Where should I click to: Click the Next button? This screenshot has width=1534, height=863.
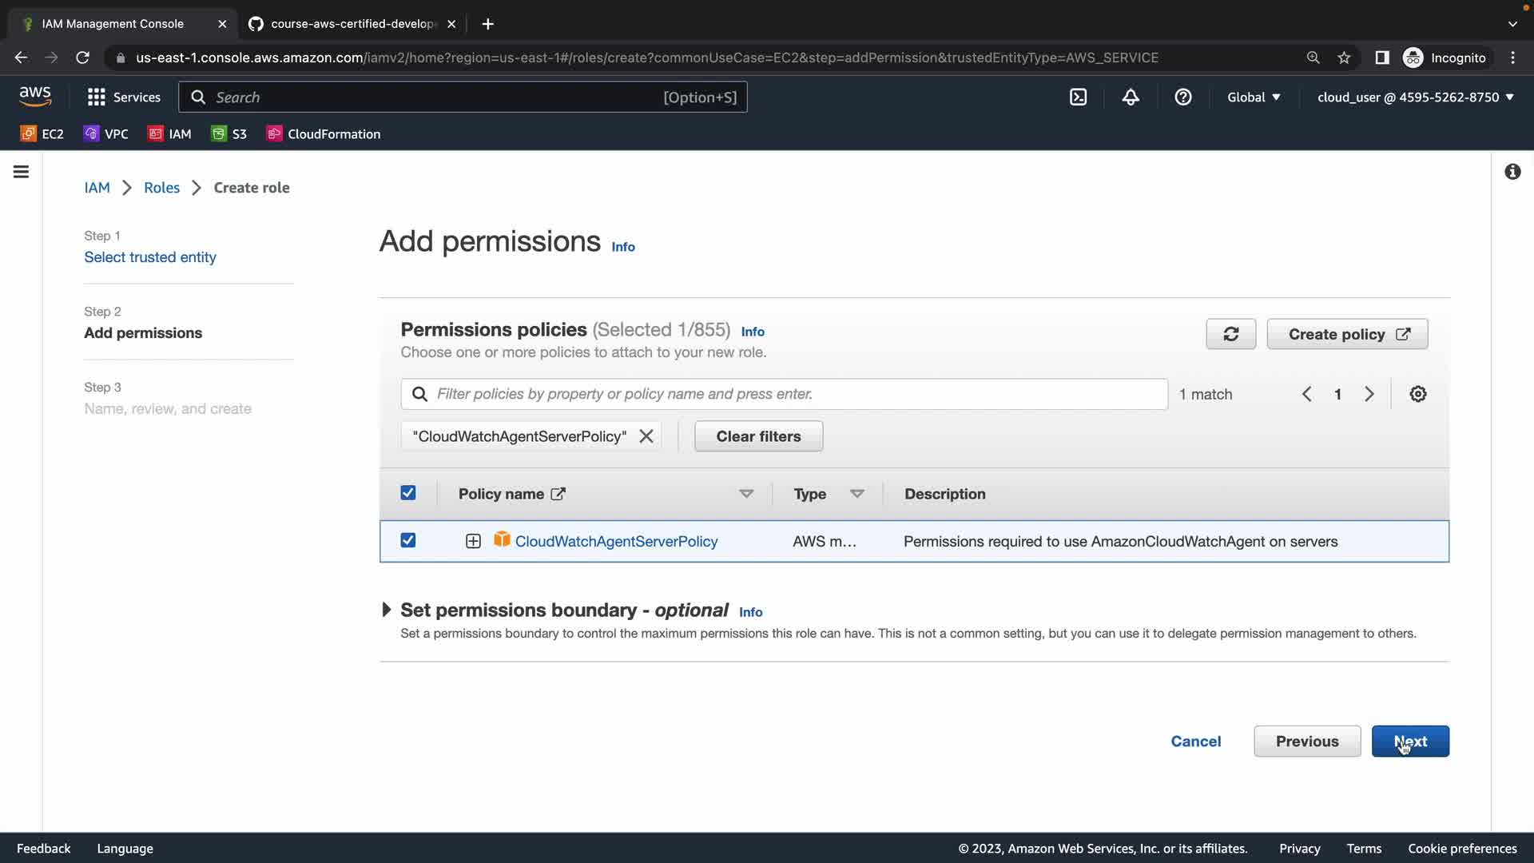click(1409, 741)
